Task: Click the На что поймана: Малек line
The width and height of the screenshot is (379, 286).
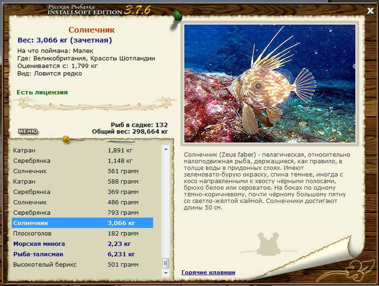Action: tap(55, 51)
